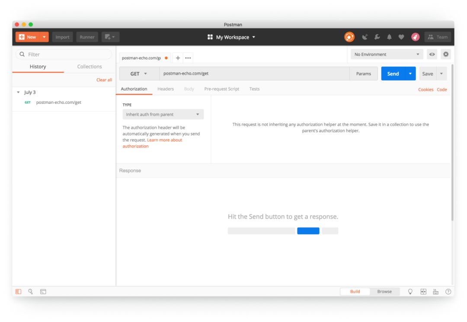Image resolution: width=467 pixels, height=322 pixels.
Task: Open the Find icon in status bar
Action: point(30,292)
